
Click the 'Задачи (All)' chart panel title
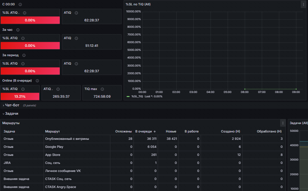coord(299,123)
